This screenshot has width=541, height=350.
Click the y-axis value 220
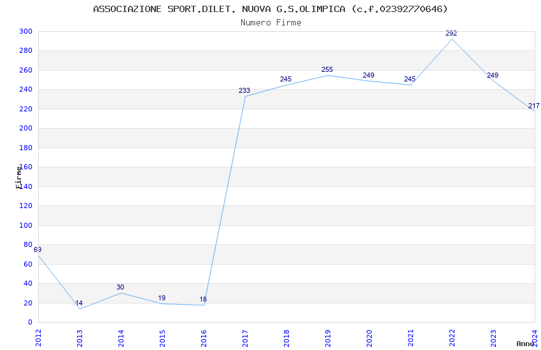coord(26,109)
